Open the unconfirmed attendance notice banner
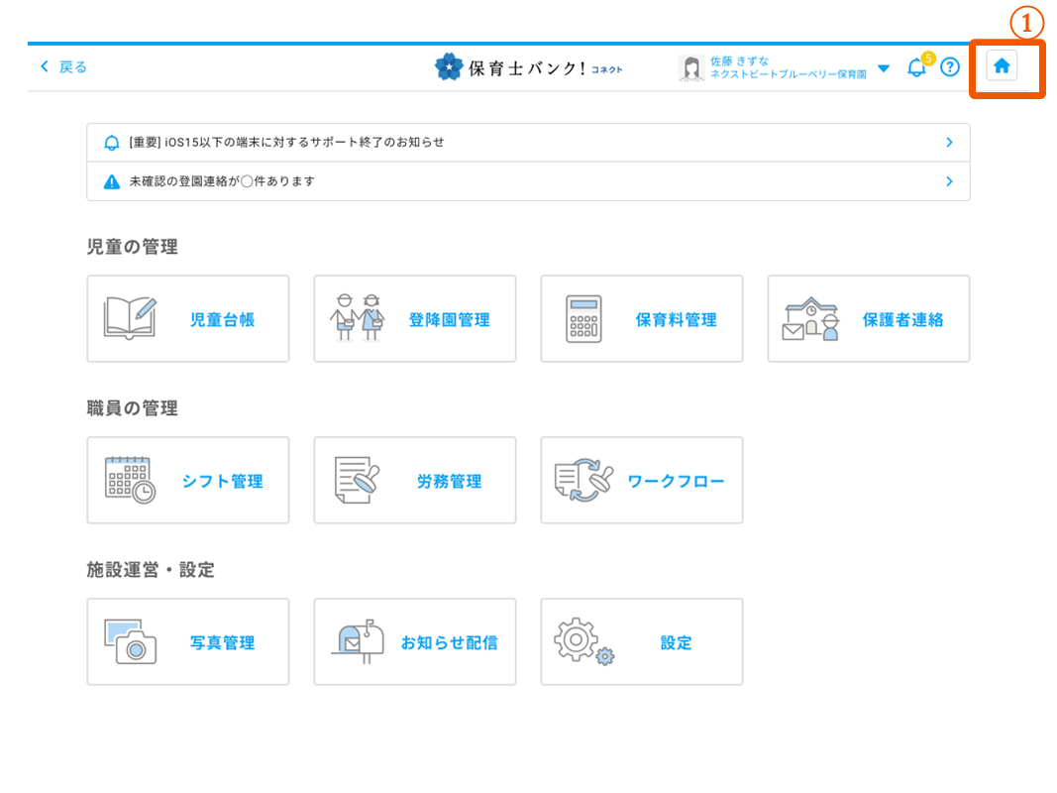Viewport: 1057px width, 793px height. coord(528,181)
